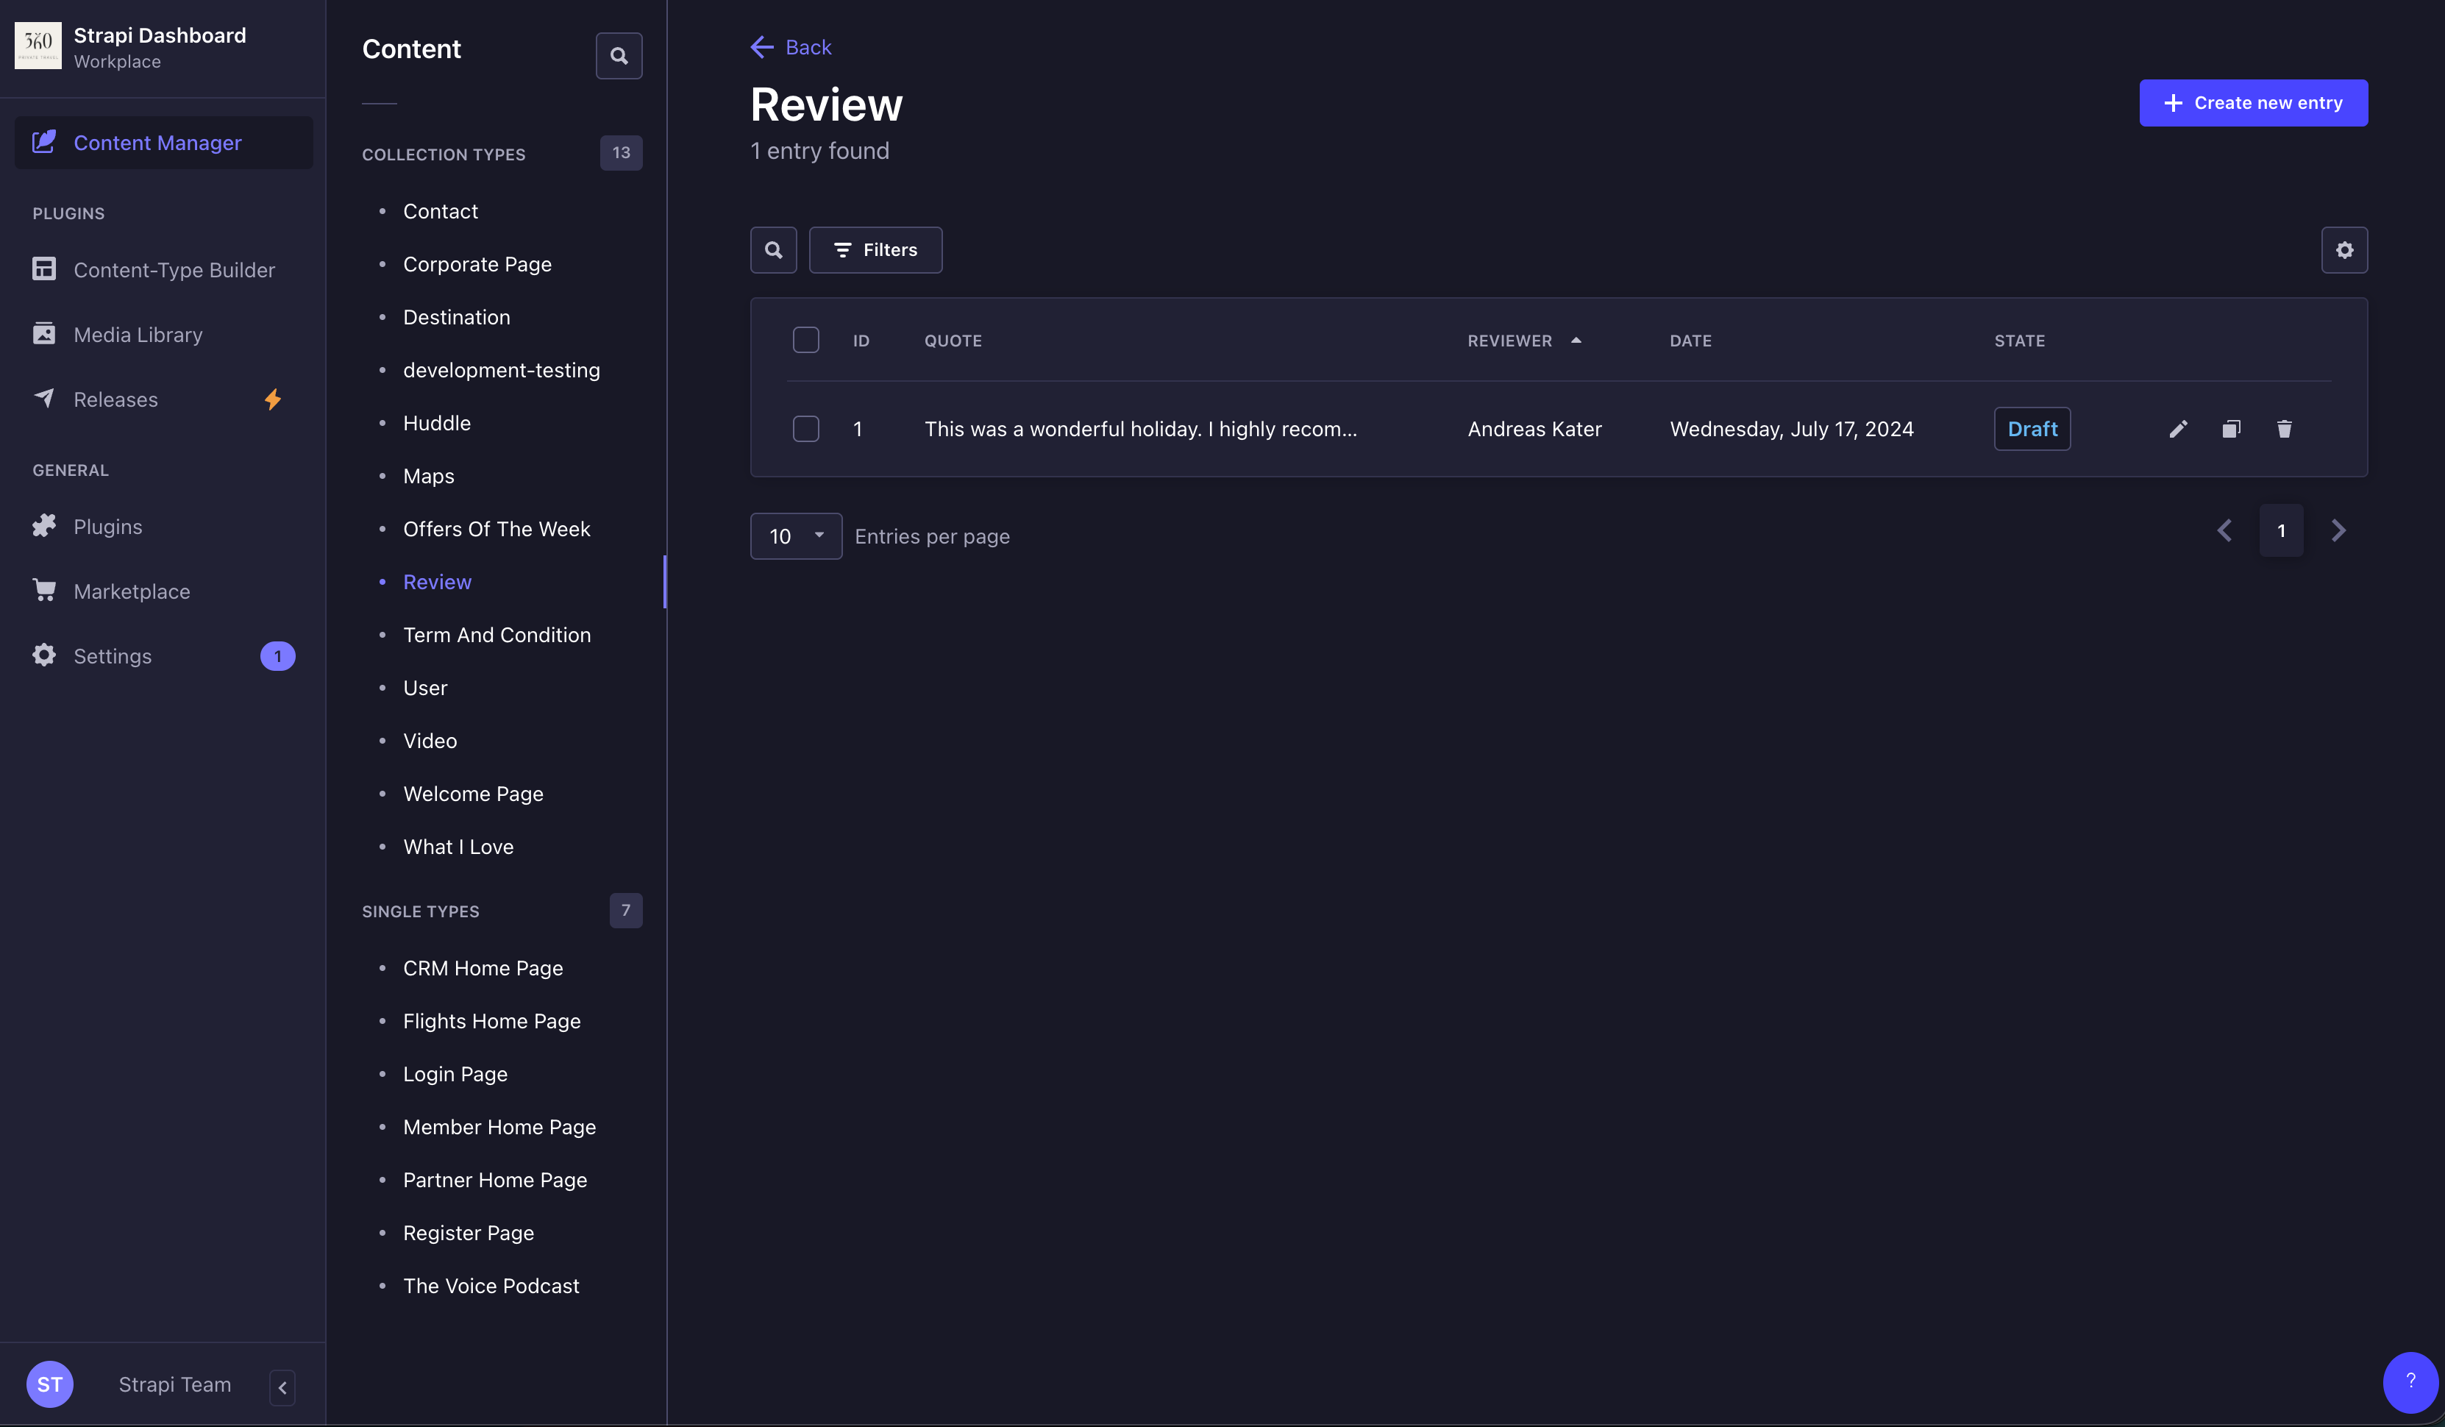Viewport: 2445px width, 1427px height.
Task: Check the select-all checkbox in table header
Action: click(805, 341)
